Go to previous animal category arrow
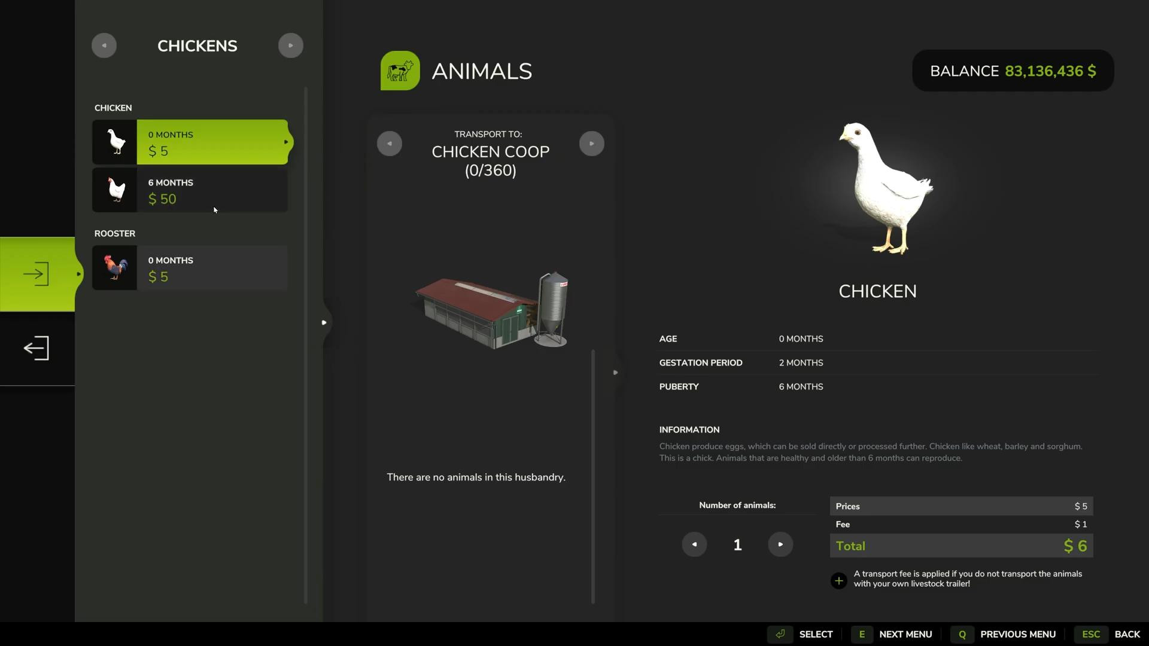 [104, 45]
